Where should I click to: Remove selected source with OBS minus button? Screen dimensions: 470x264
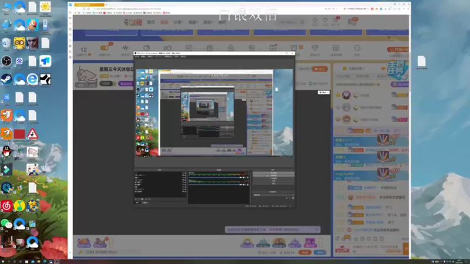tap(139, 199)
